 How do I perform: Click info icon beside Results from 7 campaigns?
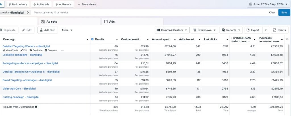coord(36,107)
